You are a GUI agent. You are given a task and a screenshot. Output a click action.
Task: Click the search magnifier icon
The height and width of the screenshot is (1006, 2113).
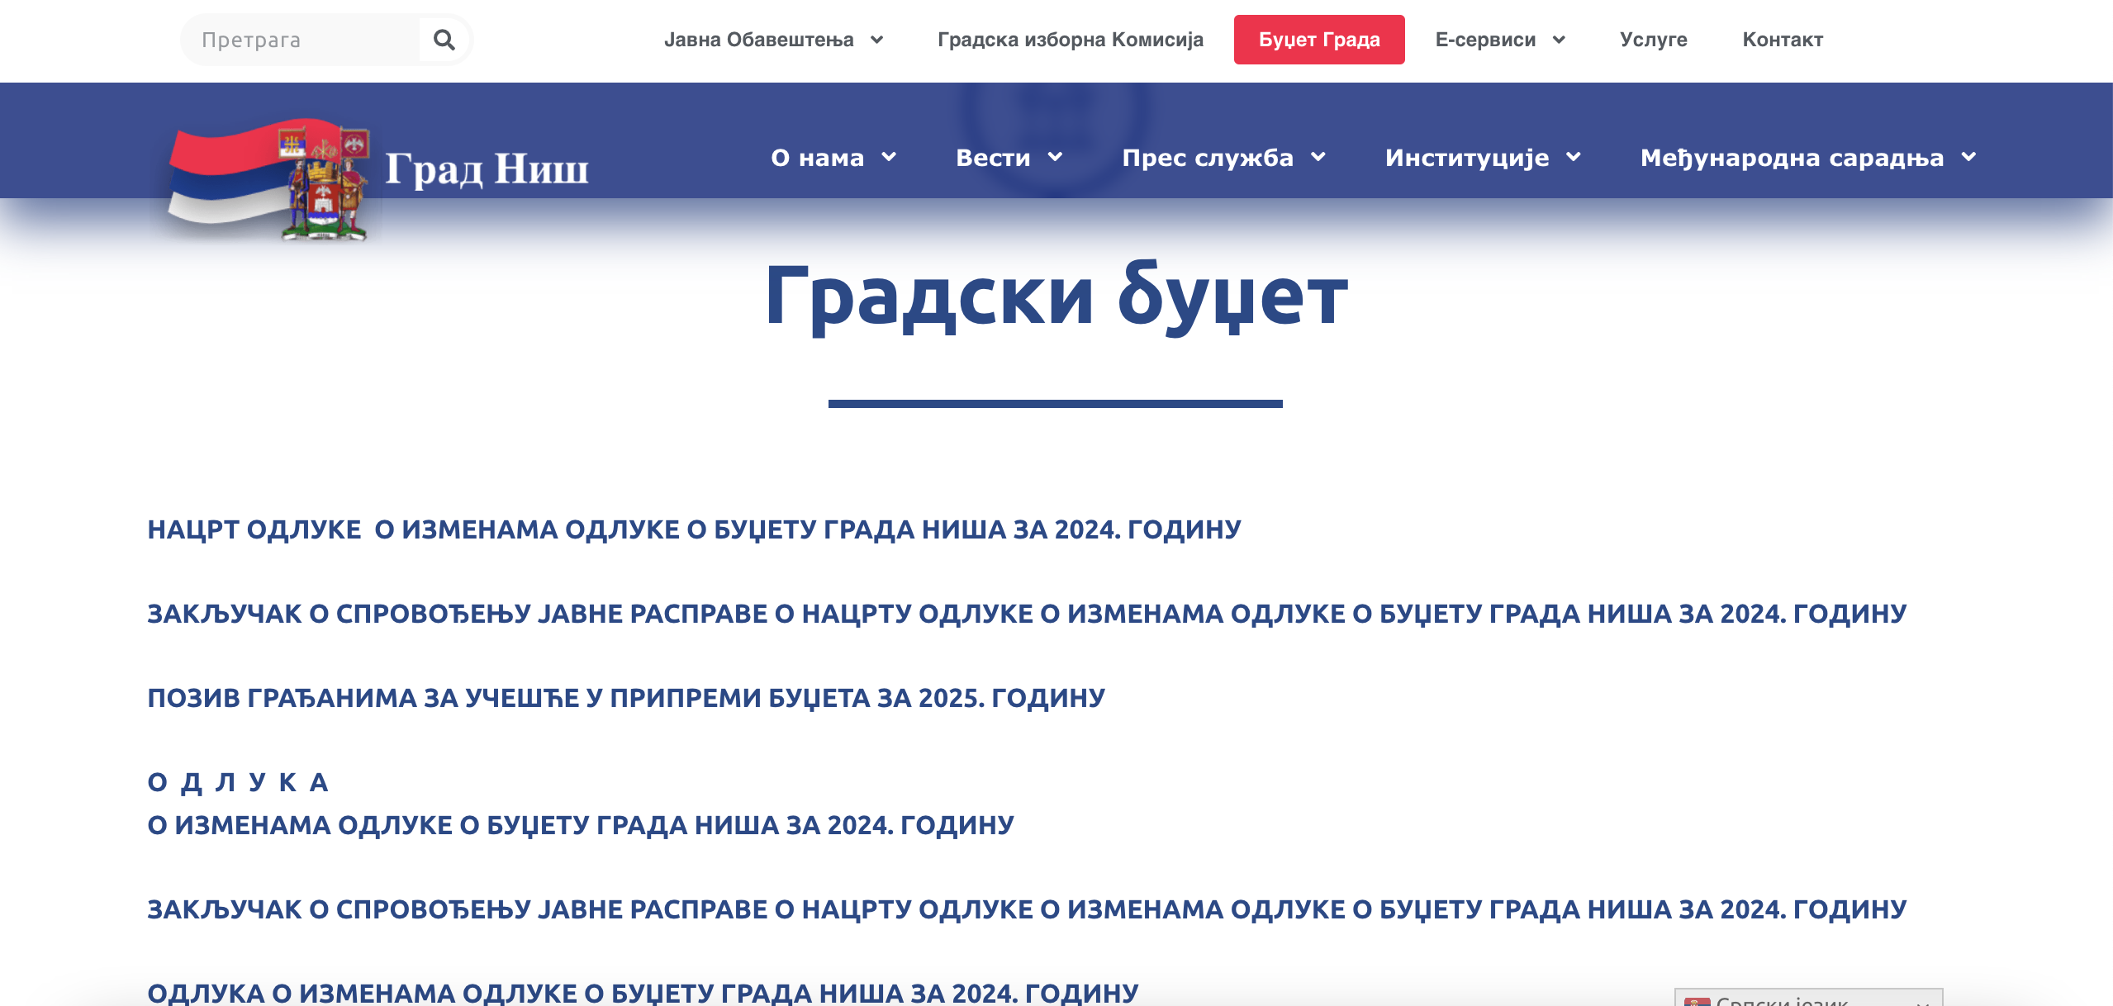pos(444,40)
